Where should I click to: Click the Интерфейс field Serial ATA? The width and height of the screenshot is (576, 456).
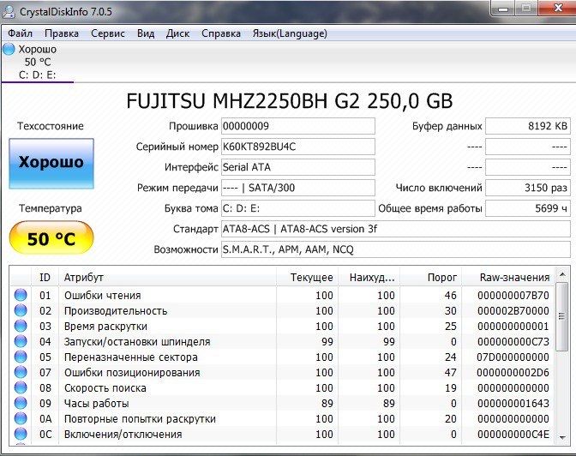[x=298, y=167]
